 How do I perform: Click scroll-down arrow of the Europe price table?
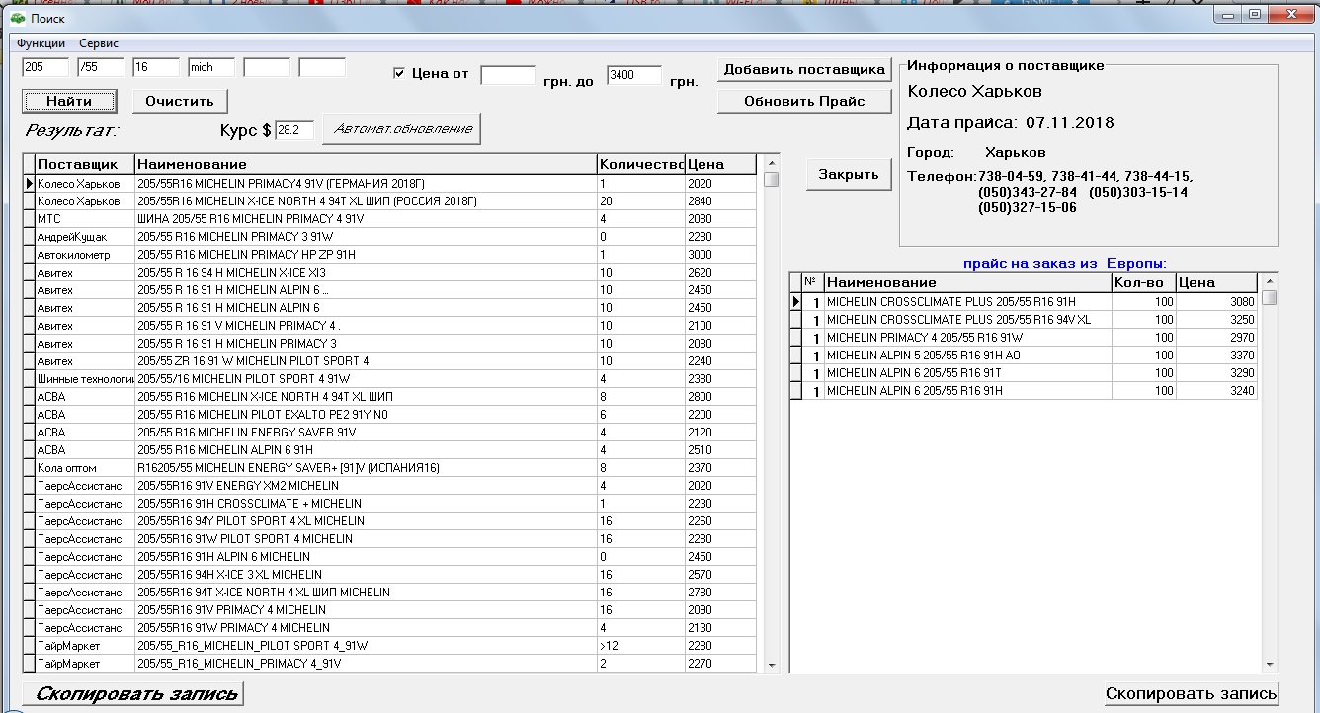[1270, 666]
